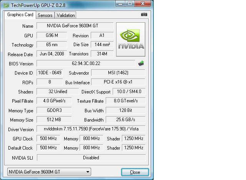Click the Pixel Fillrate field 4.0 GPixel/s
246x180 pixels.
coord(54,101)
